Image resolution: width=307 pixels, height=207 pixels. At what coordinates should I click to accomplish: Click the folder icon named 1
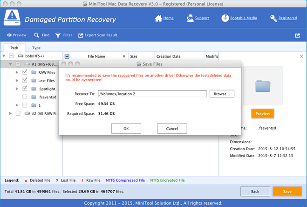pyautogui.click(x=34, y=105)
